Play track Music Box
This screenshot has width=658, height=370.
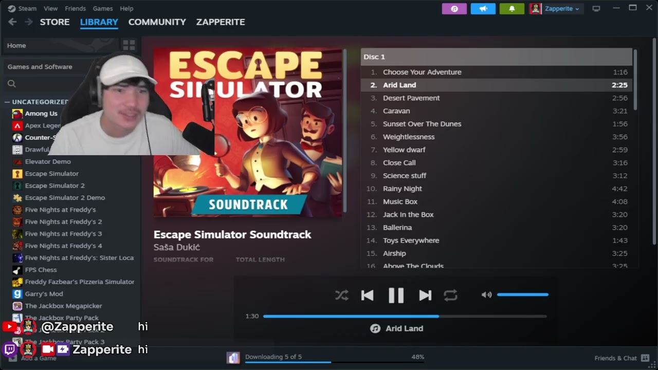tap(497, 201)
